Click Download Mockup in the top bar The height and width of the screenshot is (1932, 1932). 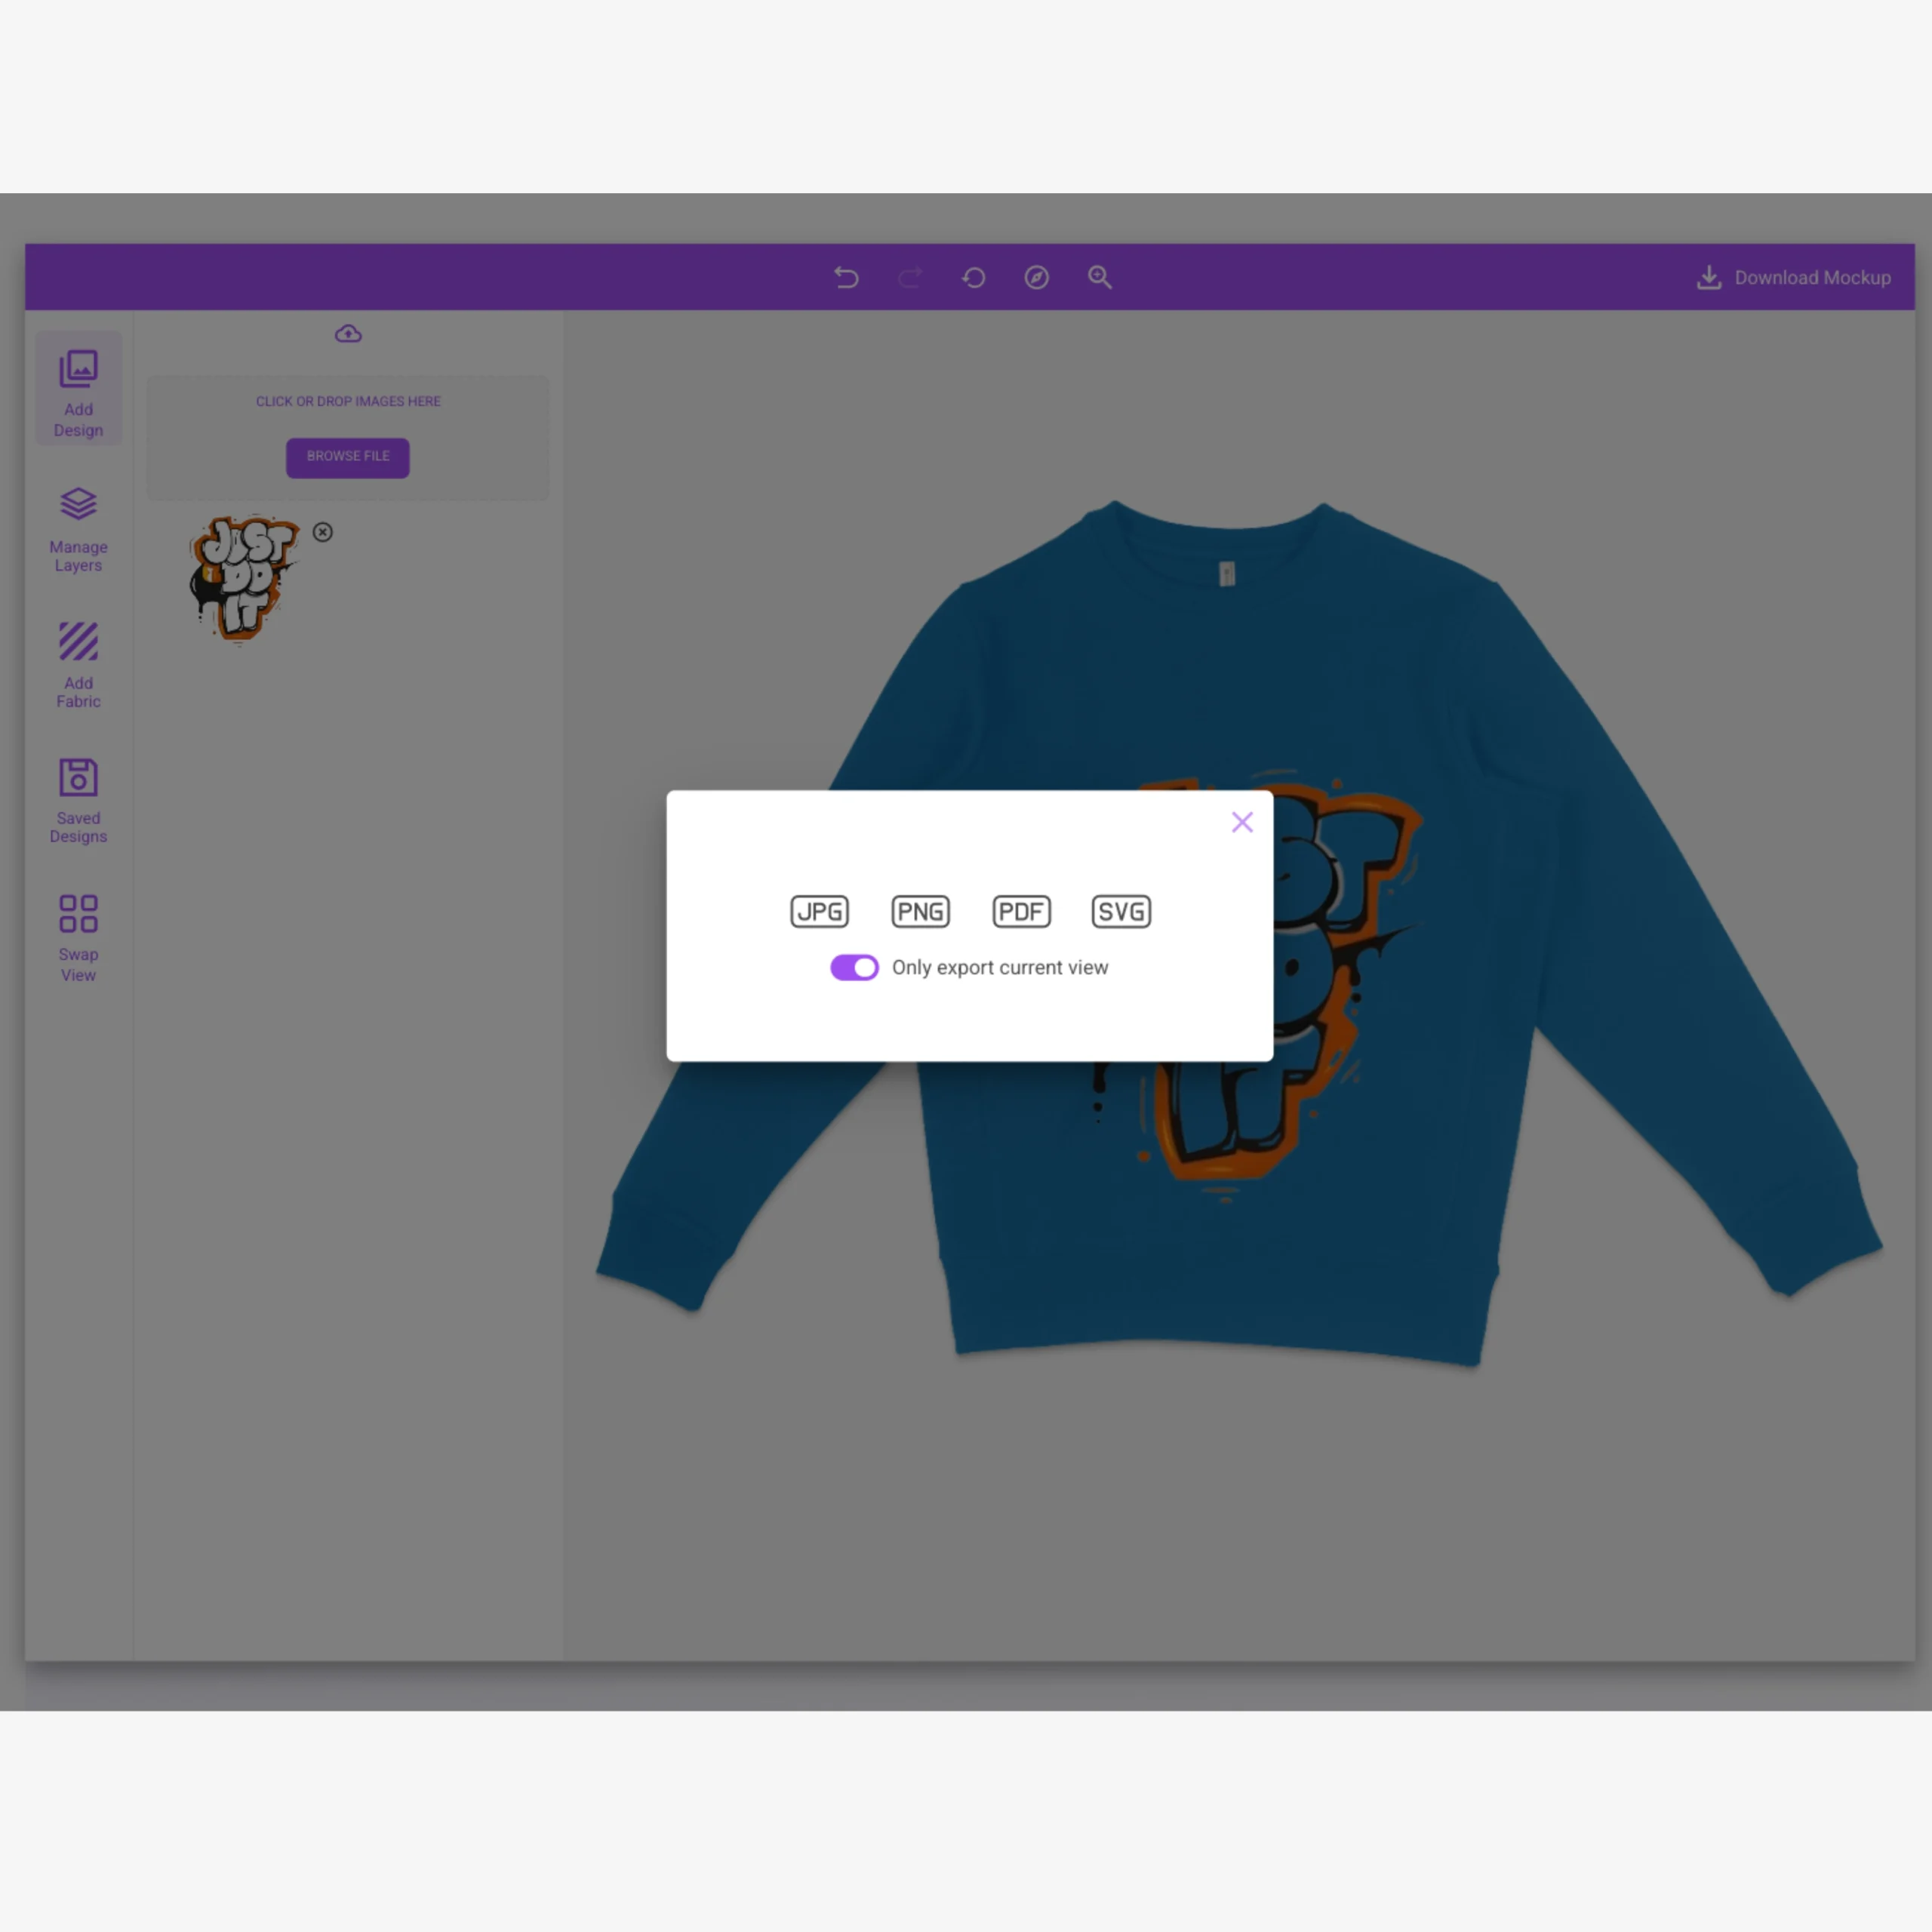pos(1793,278)
